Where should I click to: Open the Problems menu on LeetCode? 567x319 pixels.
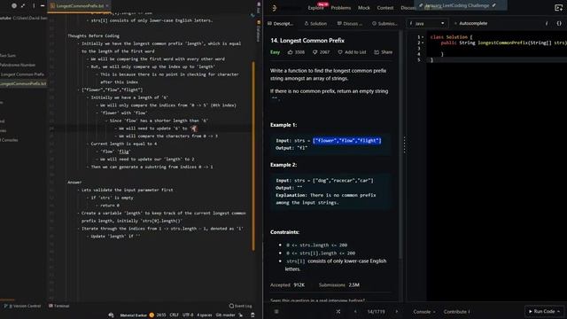point(340,8)
